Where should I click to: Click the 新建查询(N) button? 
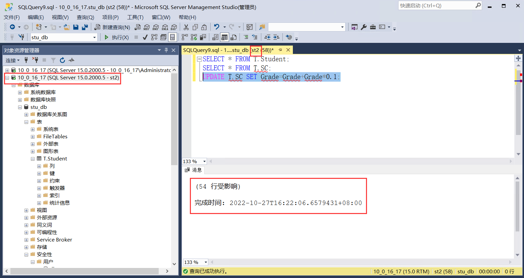[x=112, y=27]
